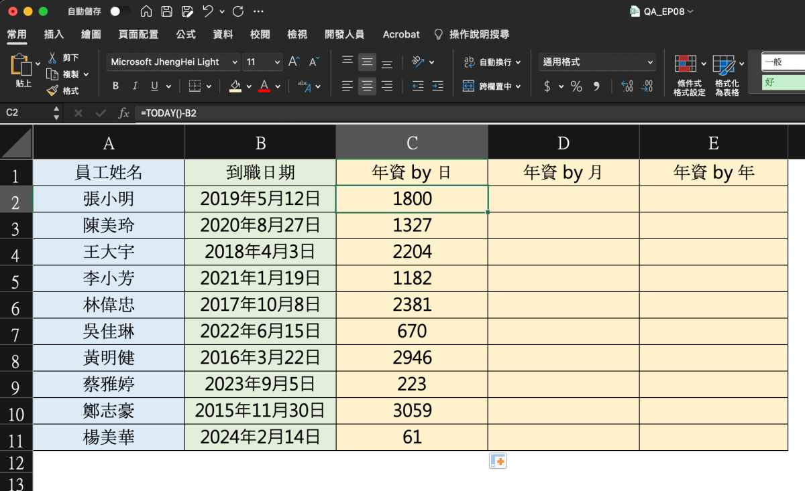Switch to the 插入 ribbon tab

pos(54,34)
